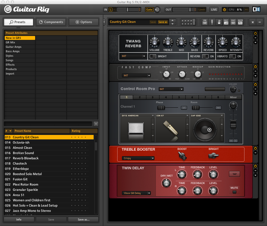Switch to the Components tab

(x=51, y=22)
